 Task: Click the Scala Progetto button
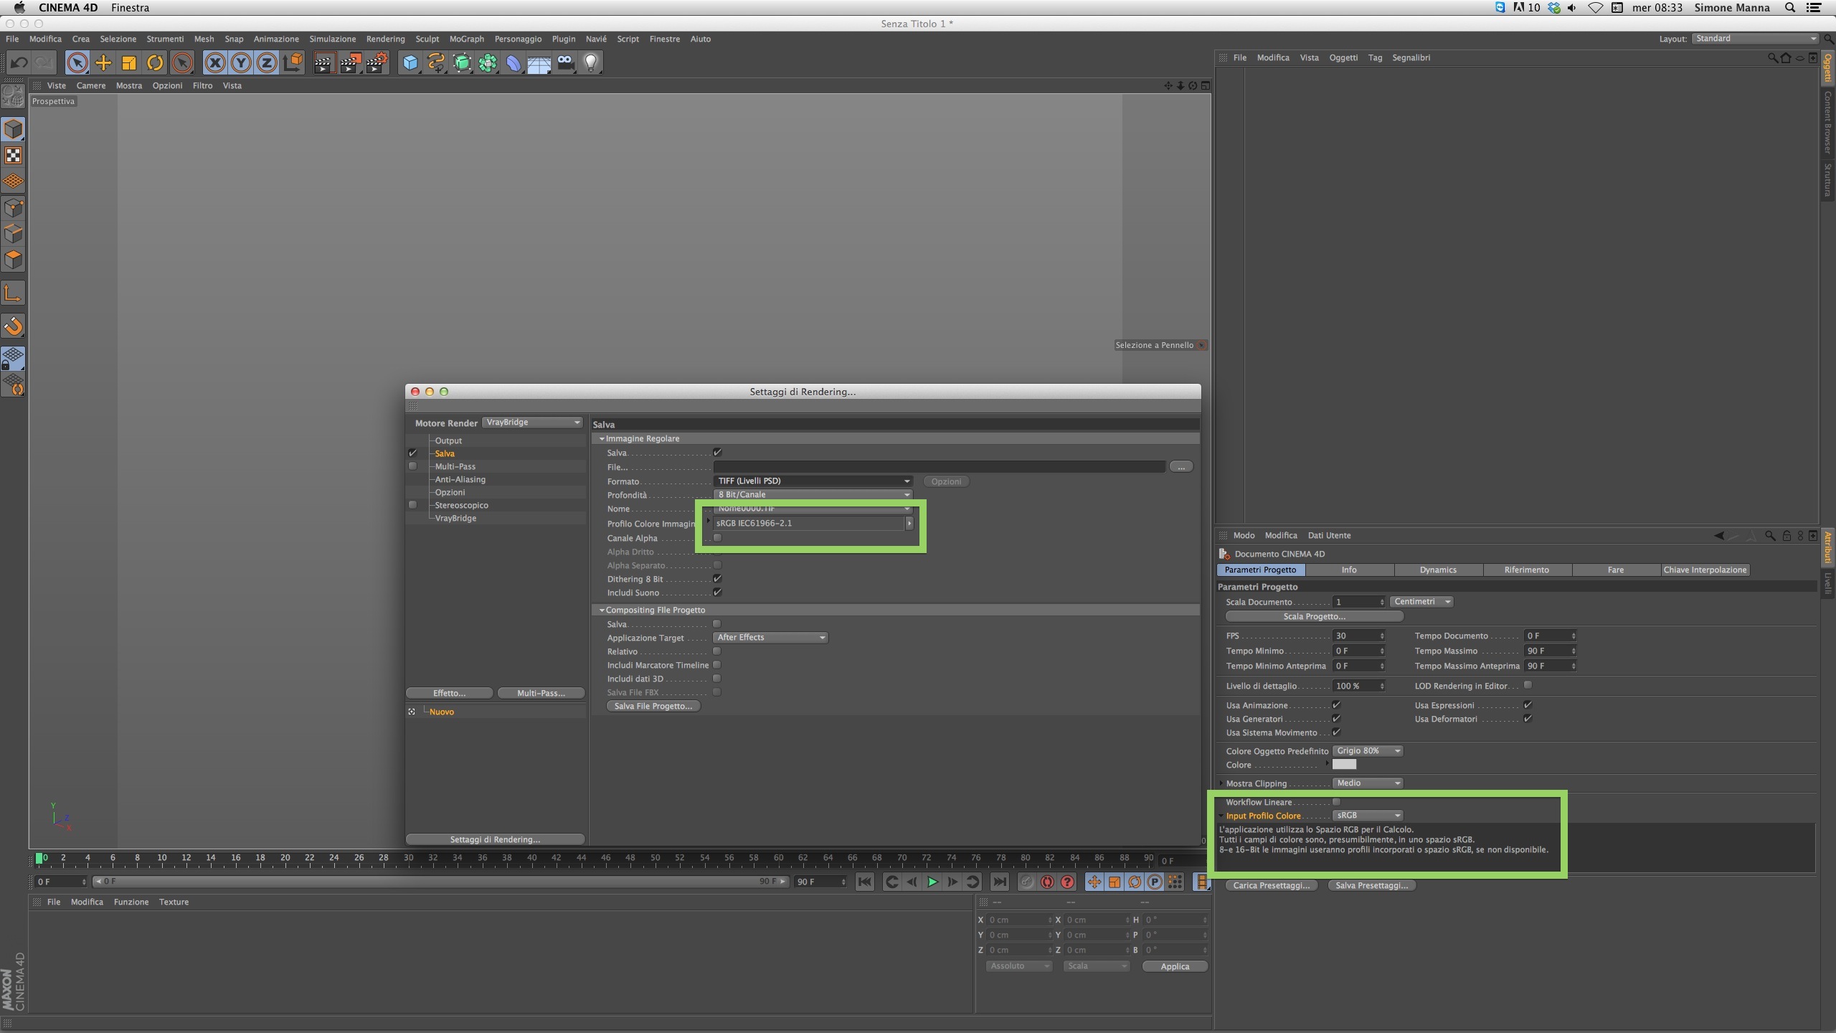click(x=1314, y=617)
